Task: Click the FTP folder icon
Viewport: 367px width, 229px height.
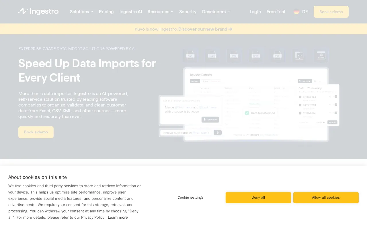Action: tap(299, 55)
